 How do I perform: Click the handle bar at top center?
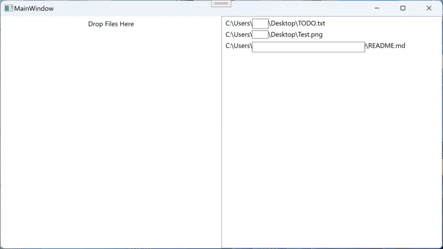click(x=221, y=3)
